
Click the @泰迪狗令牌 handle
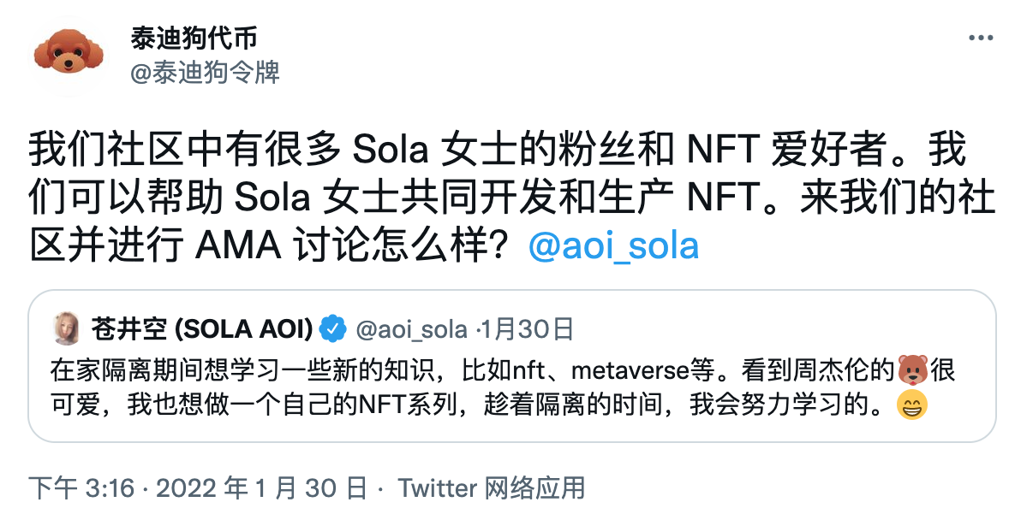[x=205, y=73]
